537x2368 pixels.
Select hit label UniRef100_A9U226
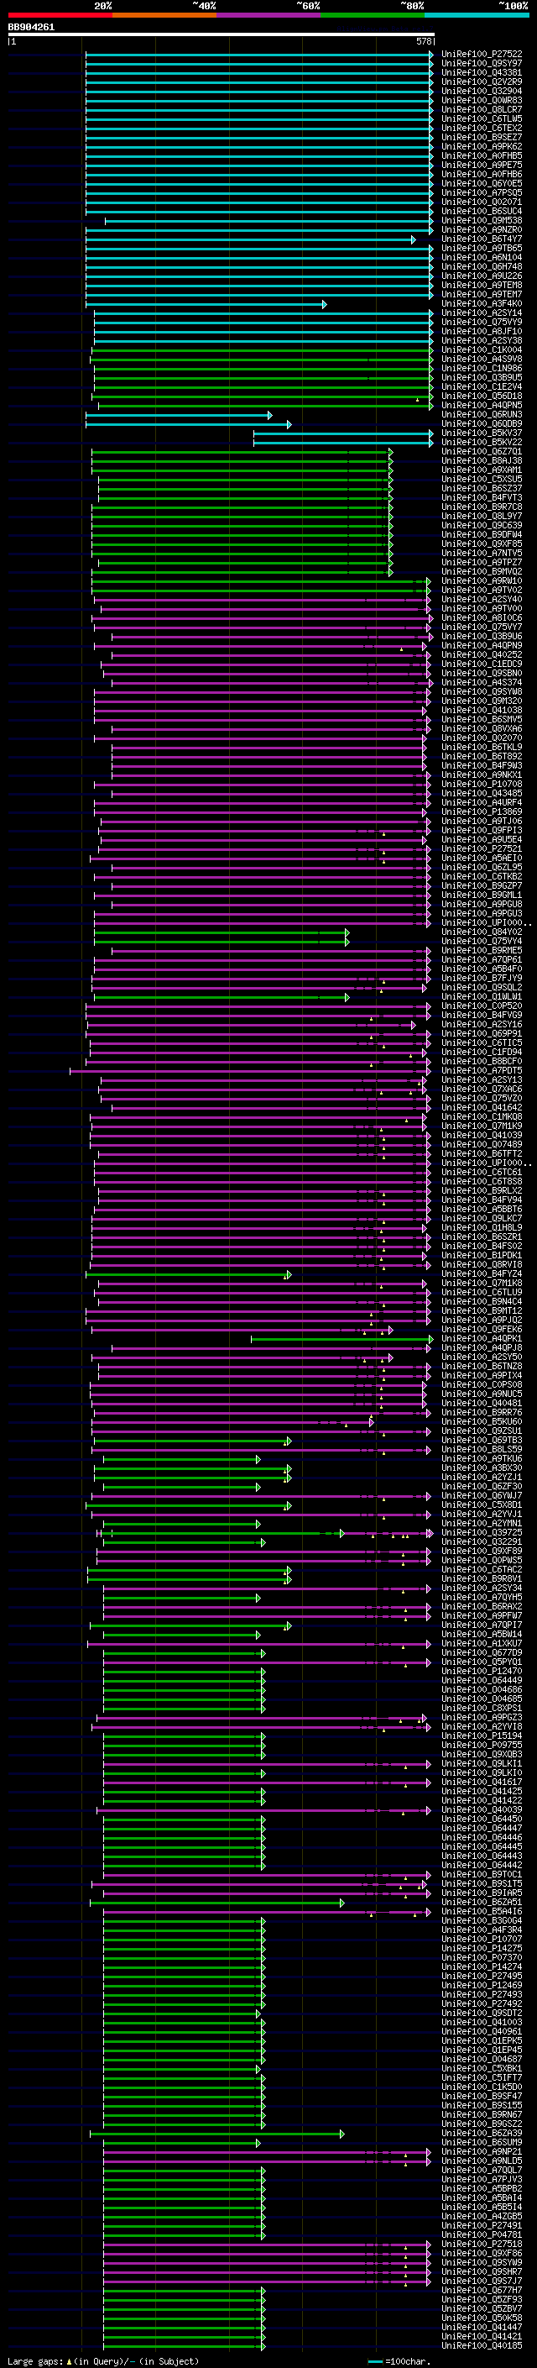(x=482, y=276)
